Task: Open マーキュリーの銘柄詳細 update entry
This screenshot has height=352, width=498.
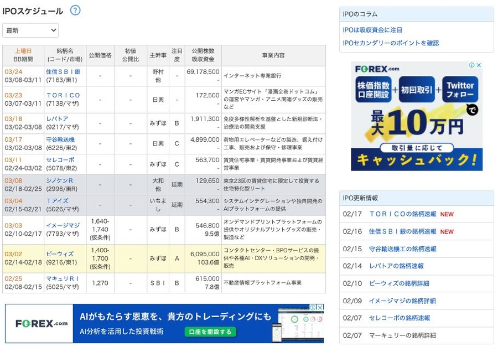Action: point(402,335)
